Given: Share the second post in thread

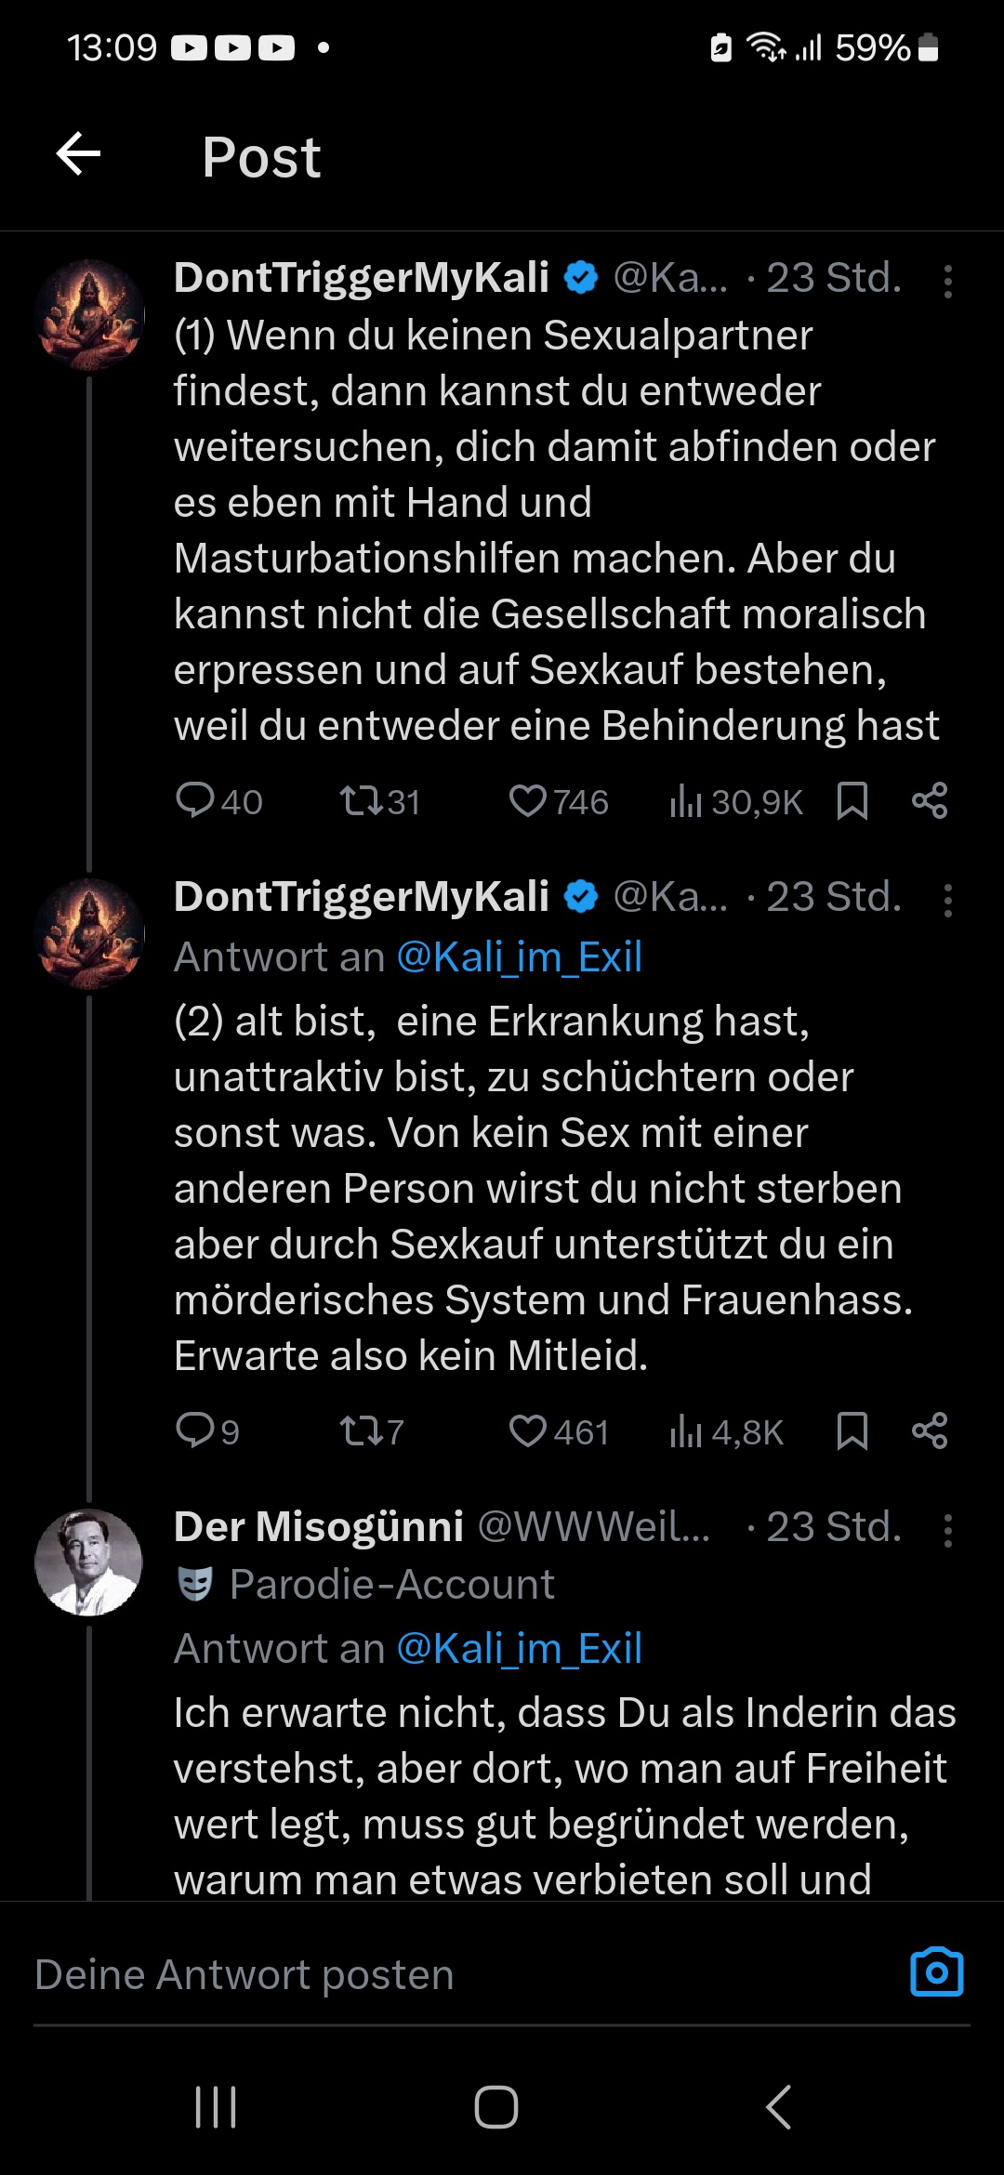Looking at the screenshot, I should tap(930, 1431).
